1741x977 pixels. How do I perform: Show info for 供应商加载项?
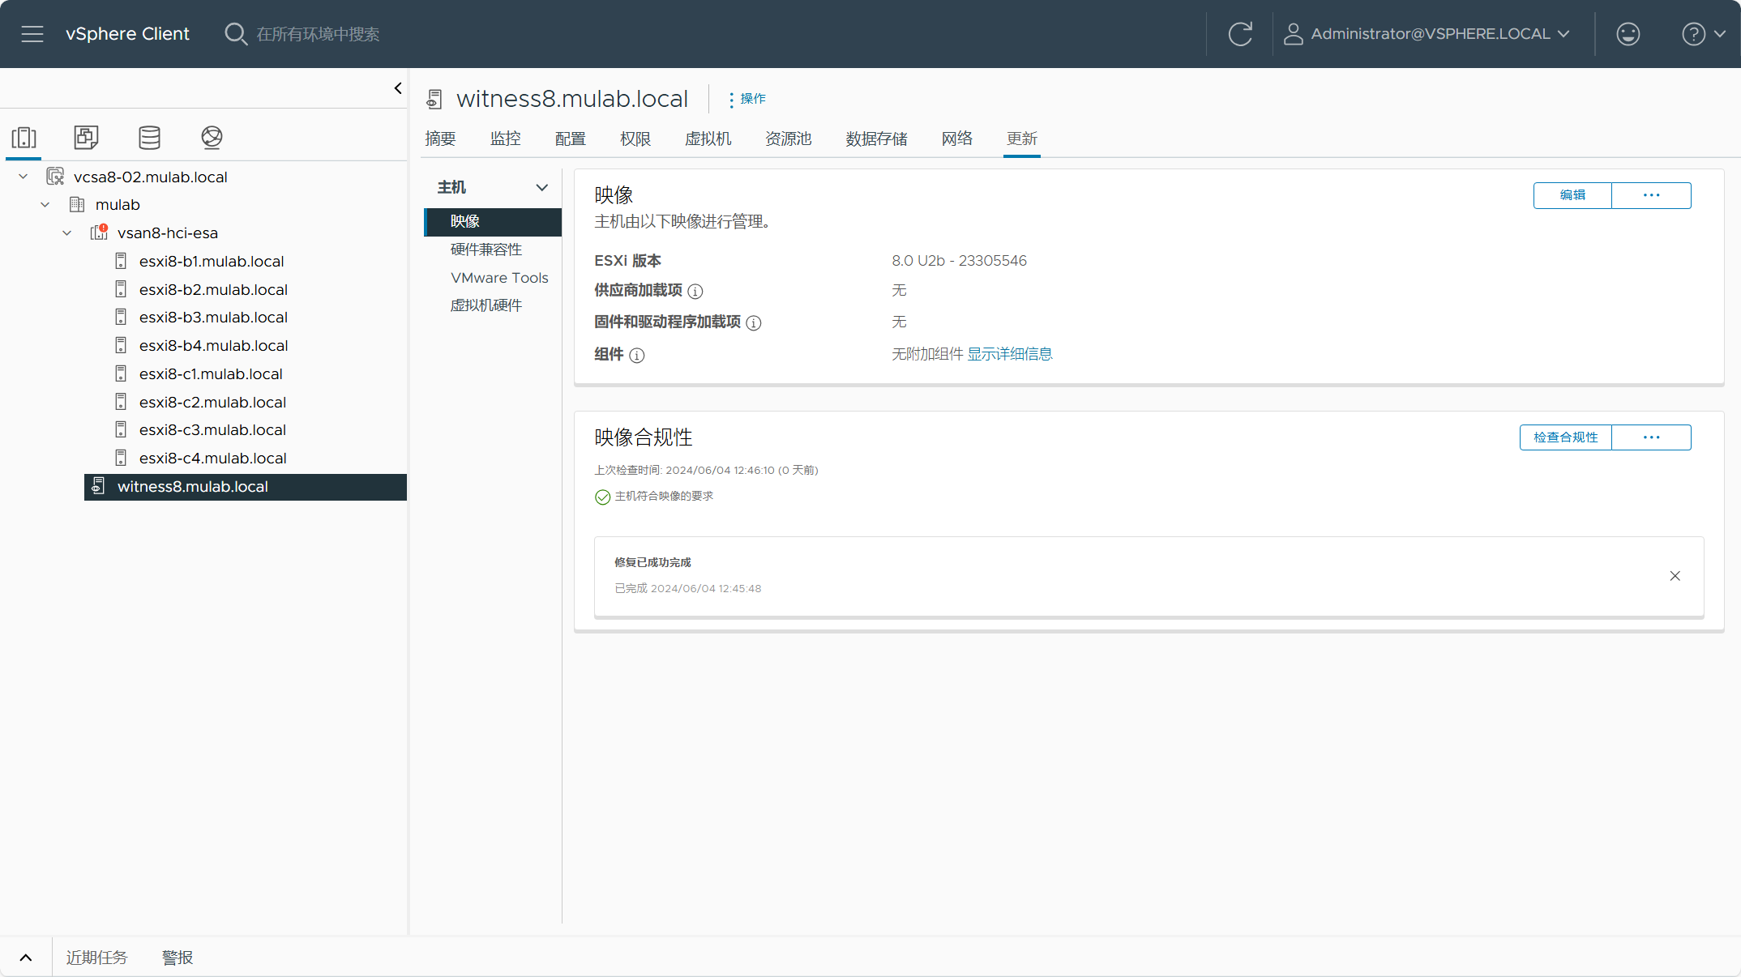click(695, 291)
